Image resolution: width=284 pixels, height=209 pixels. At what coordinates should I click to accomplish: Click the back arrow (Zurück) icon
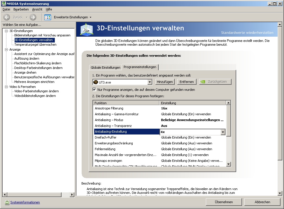pos(7,17)
